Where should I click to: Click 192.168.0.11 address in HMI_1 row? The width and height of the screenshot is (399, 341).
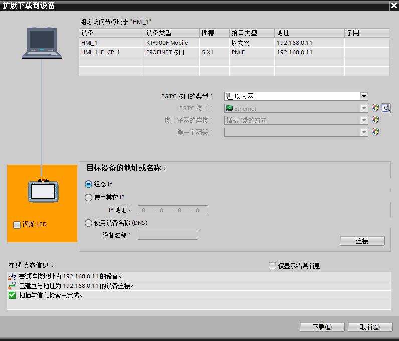pyautogui.click(x=309, y=43)
